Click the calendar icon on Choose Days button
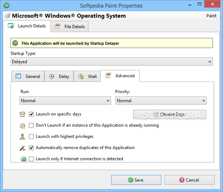 coord(156,114)
